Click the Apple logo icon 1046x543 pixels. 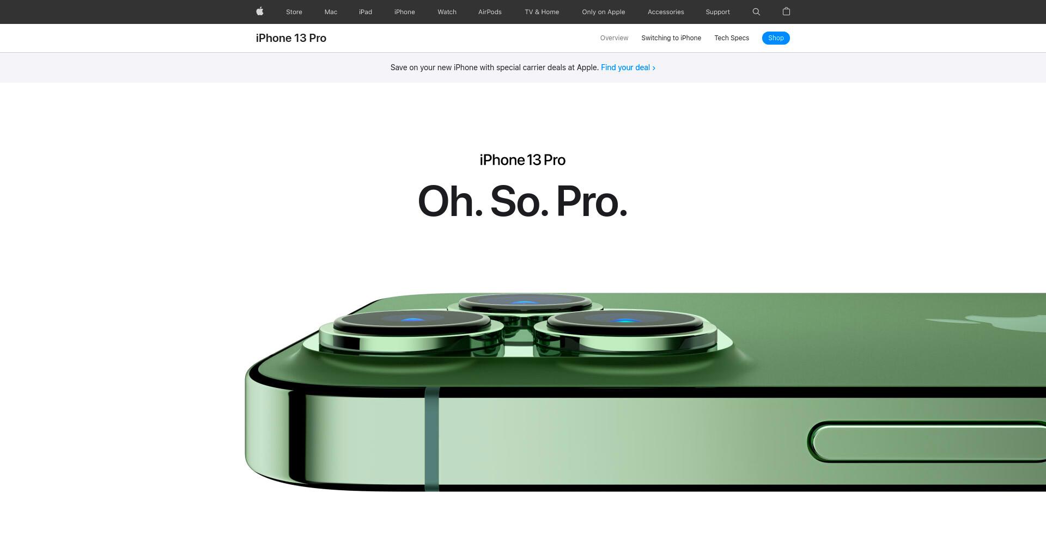point(260,11)
